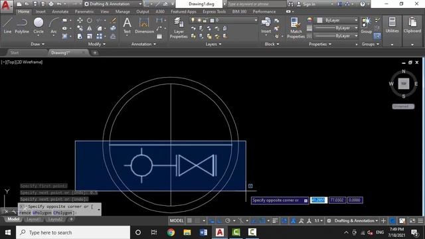425x239 pixels.
Task: Add new drawing tab with plus button
Action: (95, 53)
